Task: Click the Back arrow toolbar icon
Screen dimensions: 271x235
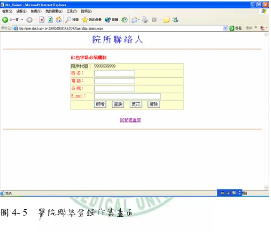Action: pos(5,20)
